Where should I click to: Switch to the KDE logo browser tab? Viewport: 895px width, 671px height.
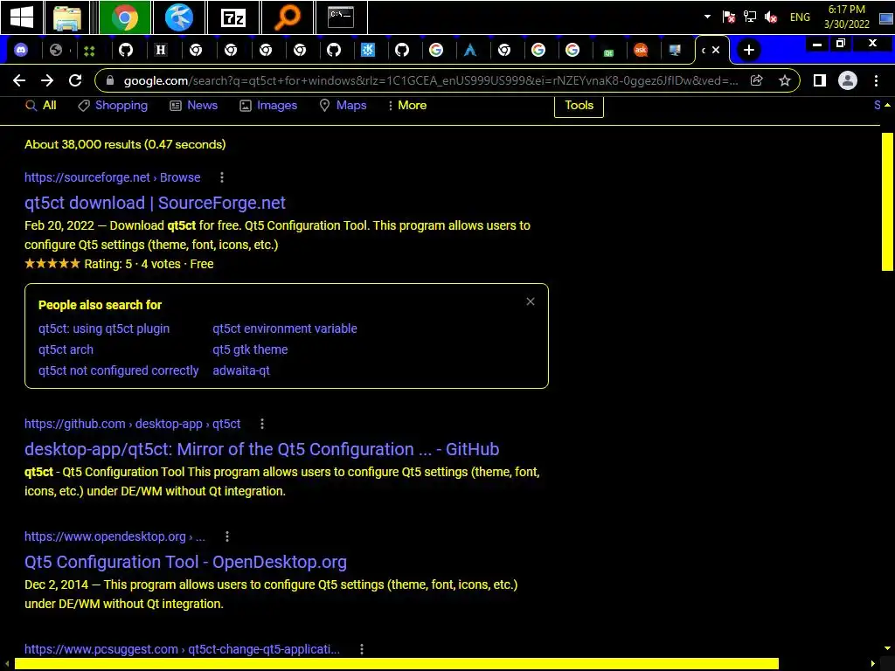point(368,50)
